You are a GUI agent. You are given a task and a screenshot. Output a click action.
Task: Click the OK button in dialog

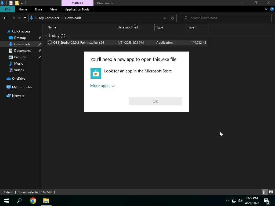pos(155,101)
